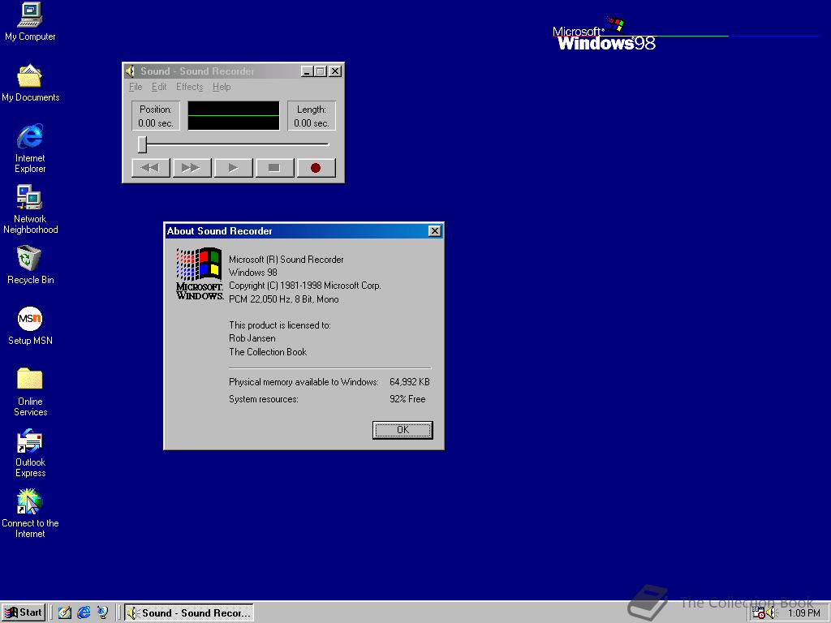Open the File menu in Sound Recorder

point(136,87)
